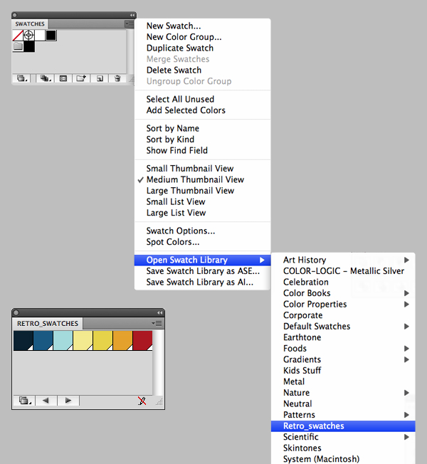The height and width of the screenshot is (464, 427).
Task: Open Celebration swatch library
Action: tap(343, 282)
